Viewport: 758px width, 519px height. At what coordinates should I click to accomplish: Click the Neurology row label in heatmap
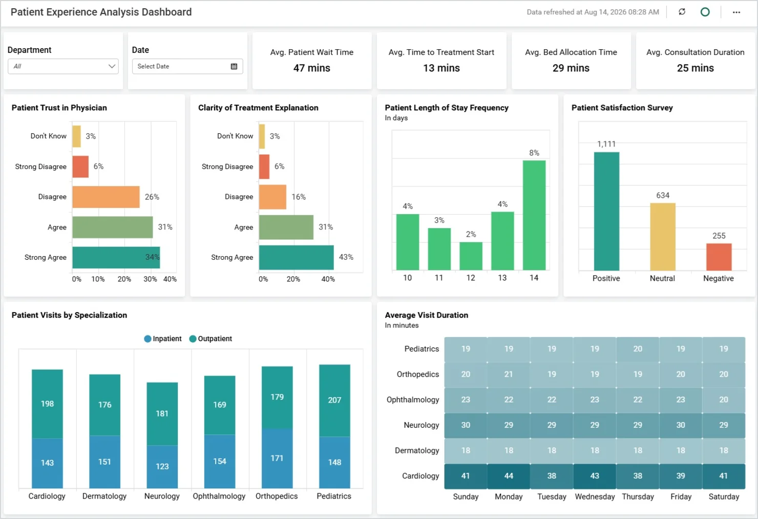coord(422,425)
